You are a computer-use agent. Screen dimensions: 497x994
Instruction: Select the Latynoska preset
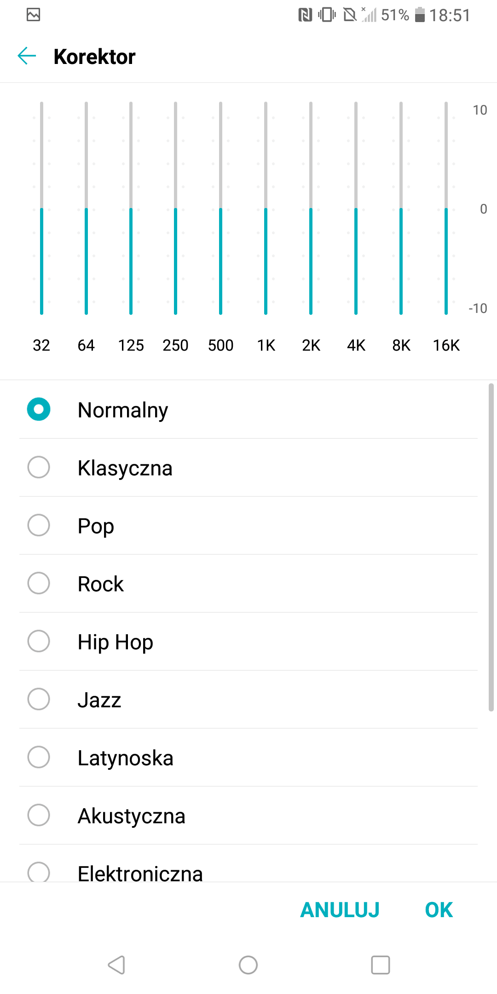(39, 757)
